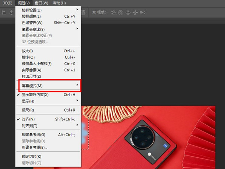Select the 3D pan (drag) icon
The image size is (225, 169).
coord(127,12)
